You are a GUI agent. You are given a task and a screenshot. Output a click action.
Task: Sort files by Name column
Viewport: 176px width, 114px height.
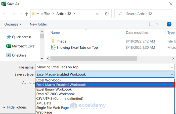55,32
